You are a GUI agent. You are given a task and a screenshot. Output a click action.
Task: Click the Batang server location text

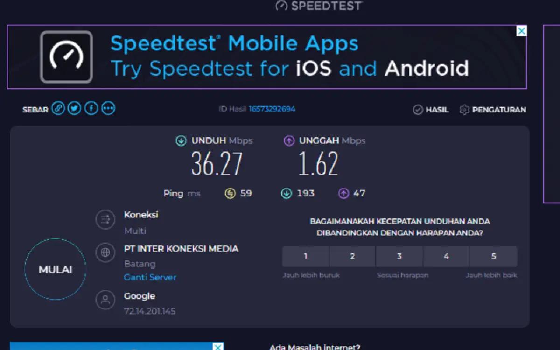(x=140, y=264)
